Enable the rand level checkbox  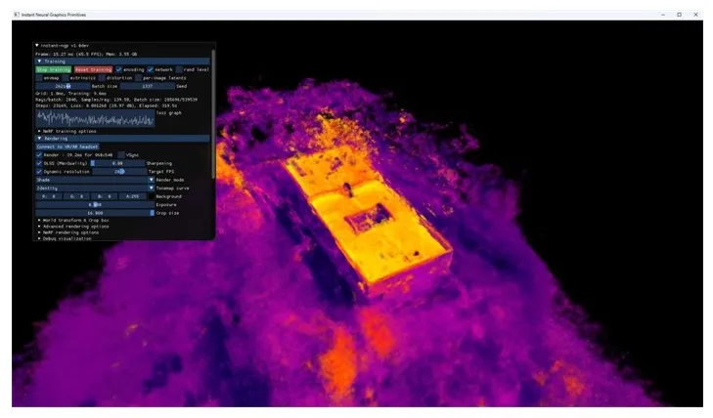tap(180, 69)
